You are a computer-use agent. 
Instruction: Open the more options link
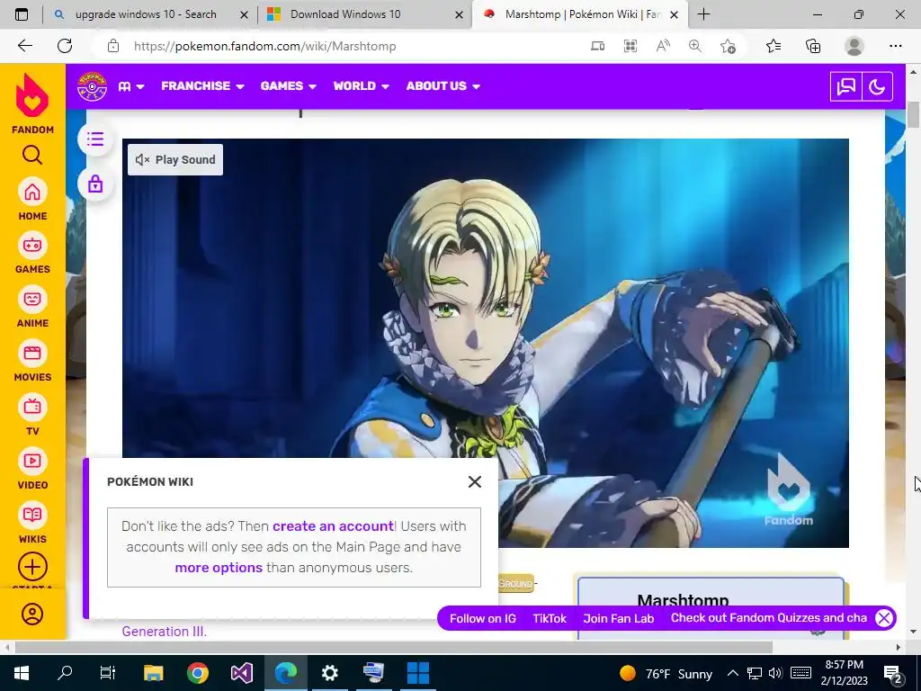click(x=219, y=568)
